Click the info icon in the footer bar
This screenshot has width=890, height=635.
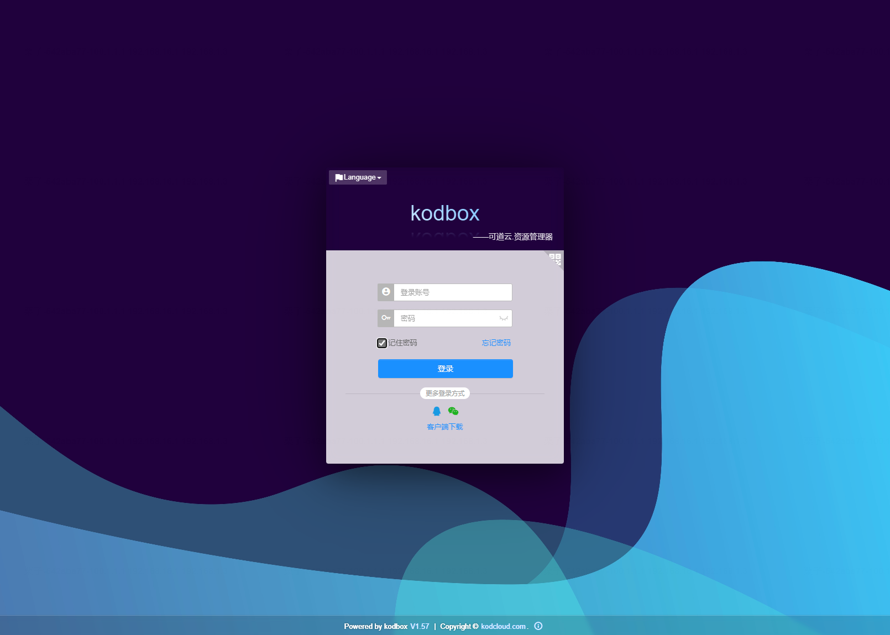[538, 626]
